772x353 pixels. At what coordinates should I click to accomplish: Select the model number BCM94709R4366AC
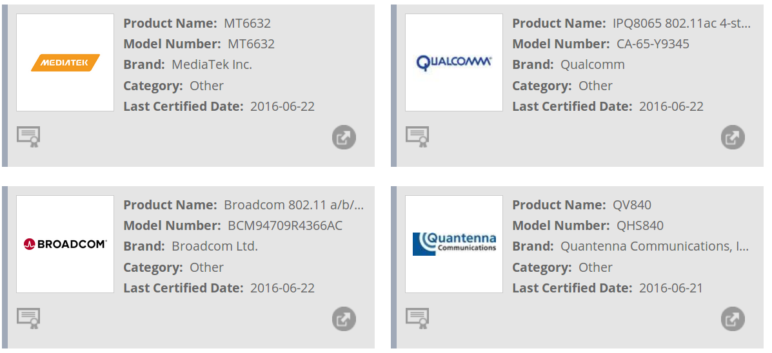[x=285, y=225]
